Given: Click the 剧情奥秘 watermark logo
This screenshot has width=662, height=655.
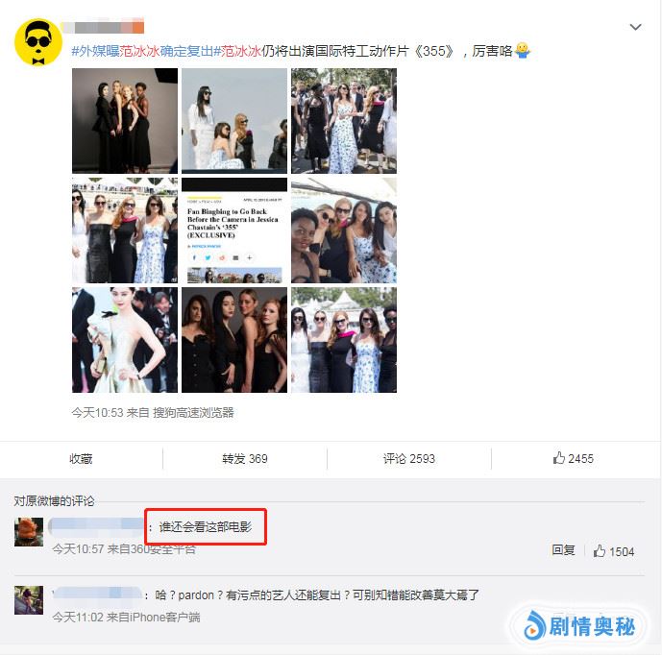Looking at the screenshot, I should [x=578, y=626].
